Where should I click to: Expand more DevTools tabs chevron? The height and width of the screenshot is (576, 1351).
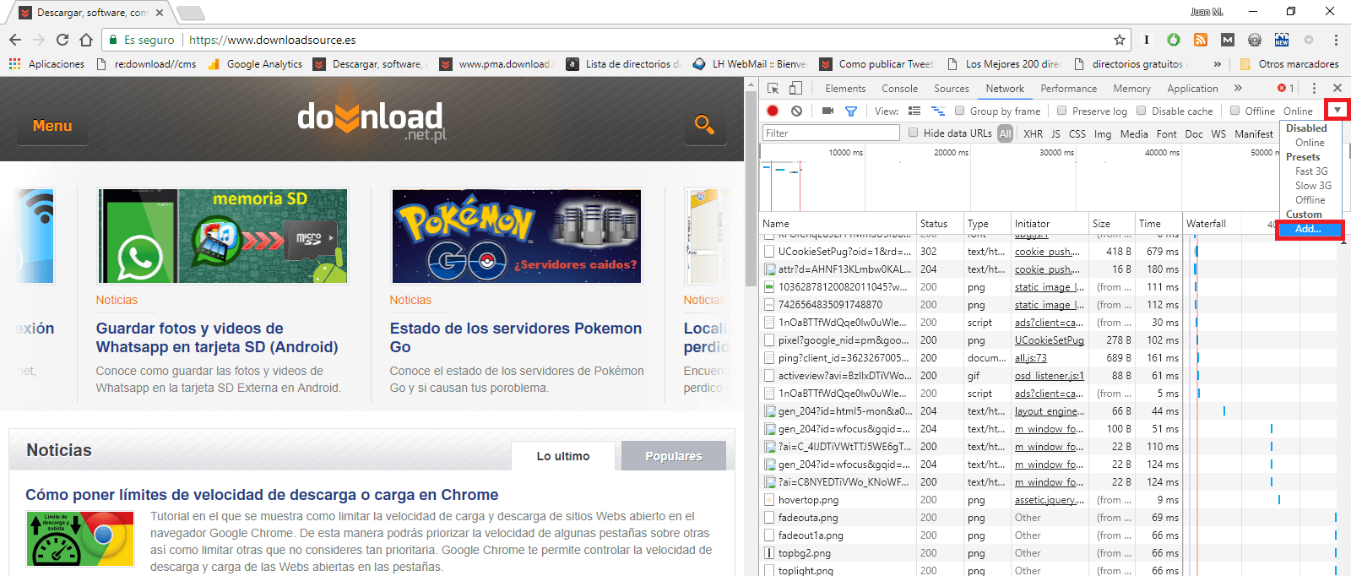pyautogui.click(x=1238, y=88)
